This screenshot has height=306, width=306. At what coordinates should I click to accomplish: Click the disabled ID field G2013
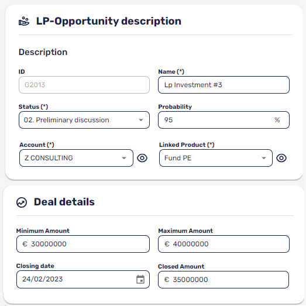84,85
